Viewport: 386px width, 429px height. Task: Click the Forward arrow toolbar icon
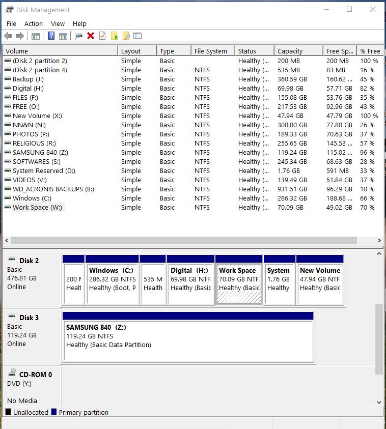pyautogui.click(x=20, y=36)
